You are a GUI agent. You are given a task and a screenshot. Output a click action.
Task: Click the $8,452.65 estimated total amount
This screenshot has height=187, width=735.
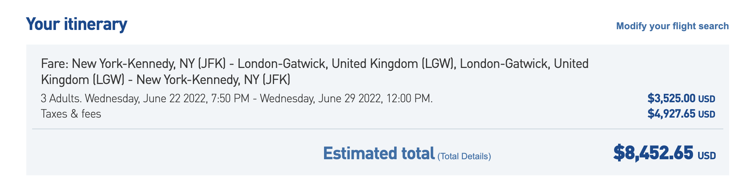click(x=653, y=153)
